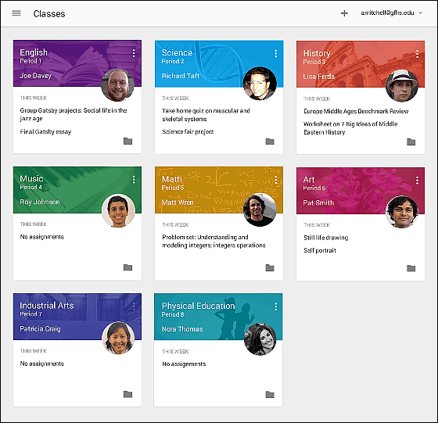Open the Science fair project assignment
Image resolution: width=438 pixels, height=423 pixels.
[188, 132]
